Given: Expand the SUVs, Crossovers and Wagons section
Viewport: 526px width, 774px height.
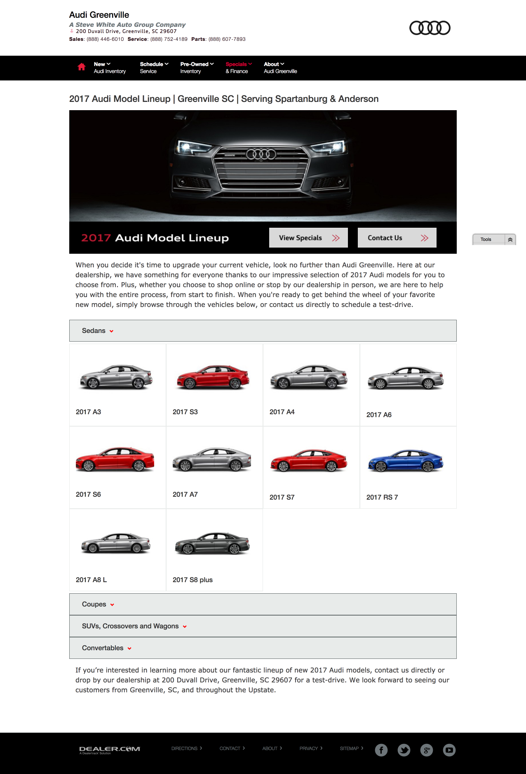Looking at the screenshot, I should pos(263,626).
